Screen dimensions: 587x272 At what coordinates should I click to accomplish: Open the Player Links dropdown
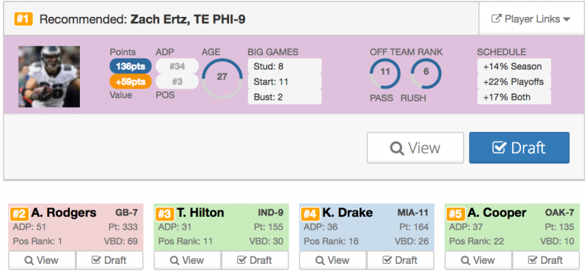point(531,19)
